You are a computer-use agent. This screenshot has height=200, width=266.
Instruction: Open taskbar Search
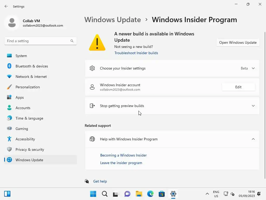click(104, 194)
